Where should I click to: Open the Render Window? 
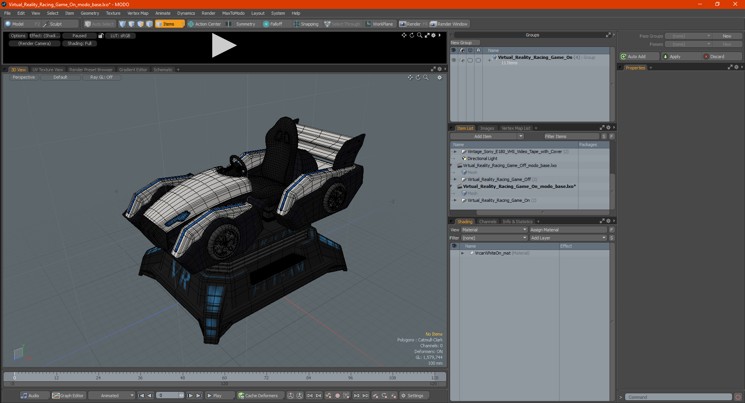[x=449, y=24]
